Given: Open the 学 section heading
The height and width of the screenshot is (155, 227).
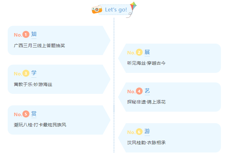Looking at the screenshot, I should coord(34,73).
